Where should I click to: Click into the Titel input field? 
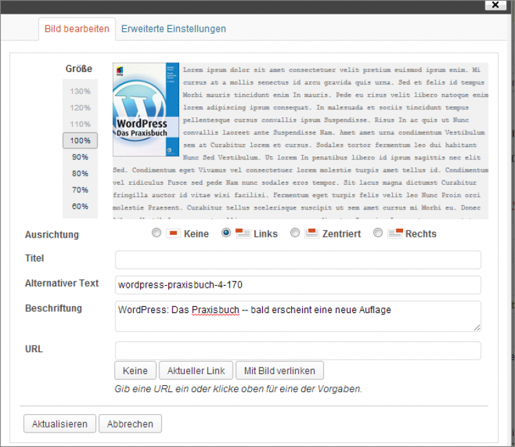[x=298, y=260]
